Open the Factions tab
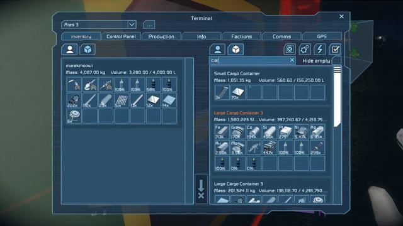Viewport: 403px width, 226px height. [241, 36]
